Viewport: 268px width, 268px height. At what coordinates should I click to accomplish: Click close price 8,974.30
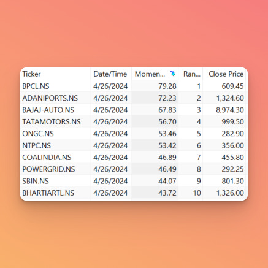click(x=230, y=110)
